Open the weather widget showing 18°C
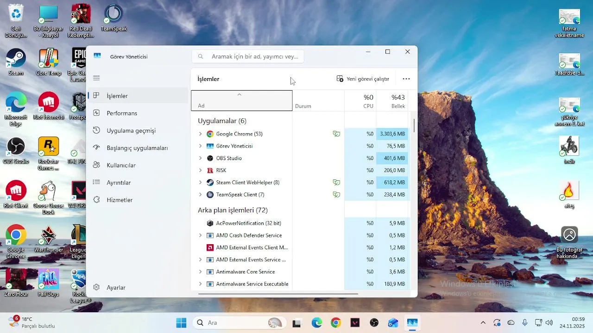Viewport: 593px width, 333px height. tap(32, 322)
